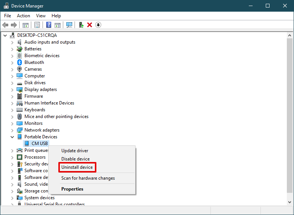The image size is (294, 215).
Task: Open the Action menu
Action: tap(23, 16)
